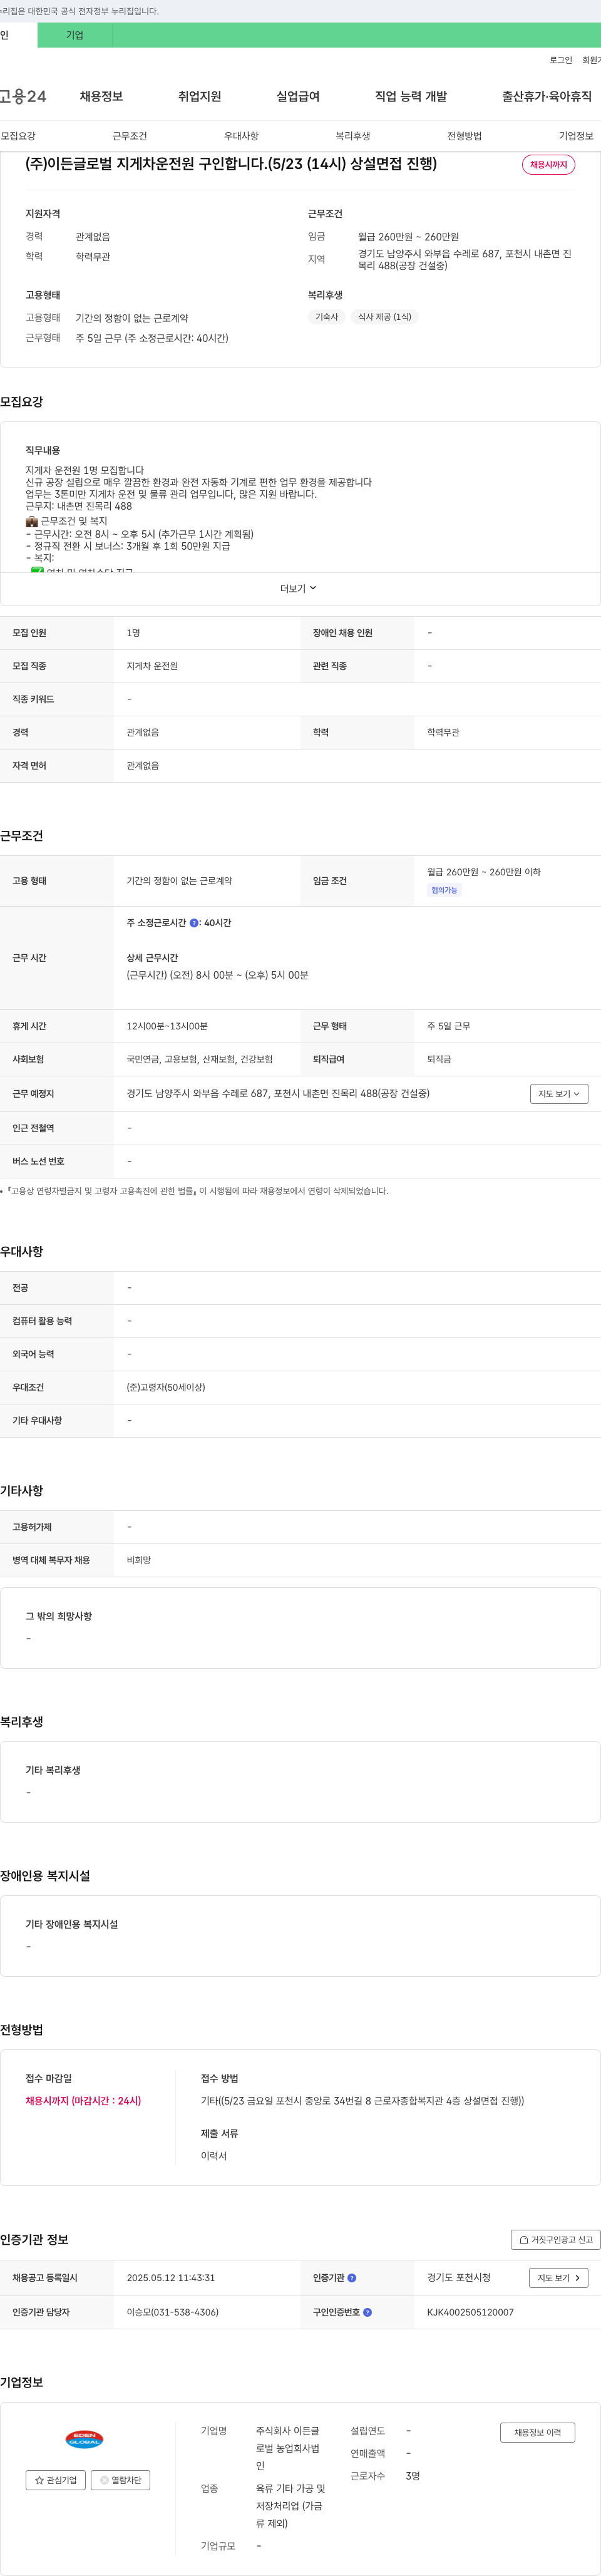The width and height of the screenshot is (601, 2576).
Task: Click the 구인인증번호 help icon
Action: (x=367, y=2312)
